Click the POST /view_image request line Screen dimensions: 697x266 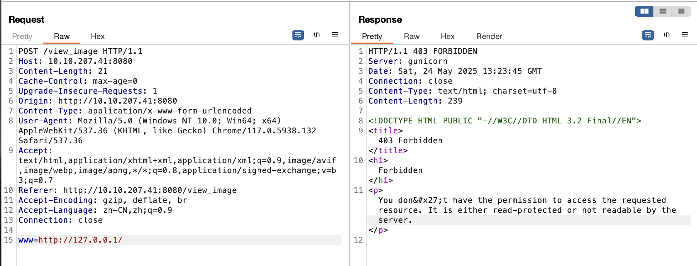pos(80,51)
